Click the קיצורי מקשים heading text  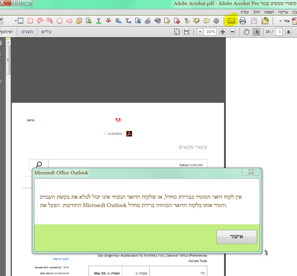tap(193, 147)
